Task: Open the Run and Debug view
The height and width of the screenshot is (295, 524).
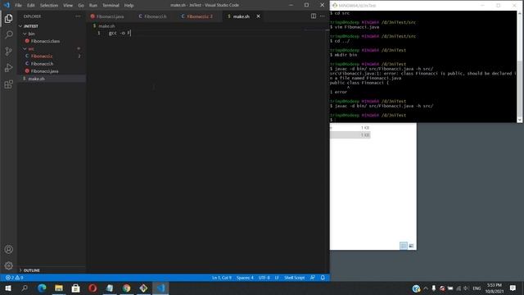Action: (x=9, y=67)
